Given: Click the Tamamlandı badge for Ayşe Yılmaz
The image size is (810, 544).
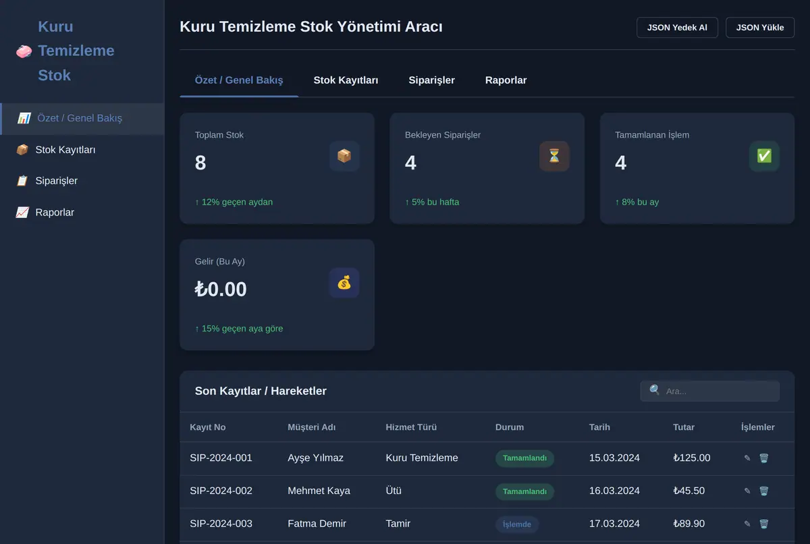Looking at the screenshot, I should pos(524,458).
